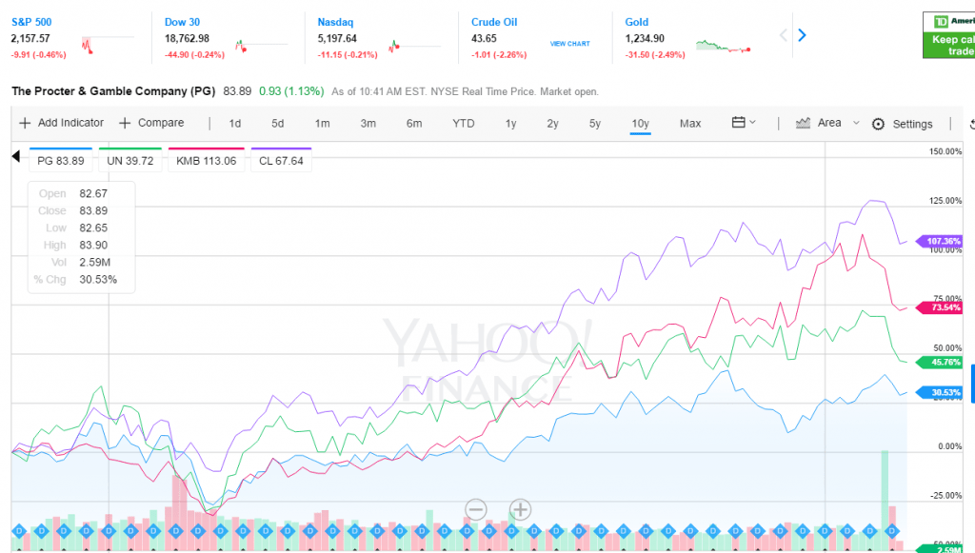
Task: Click the right arrow next to Gold ticker
Action: (x=802, y=34)
